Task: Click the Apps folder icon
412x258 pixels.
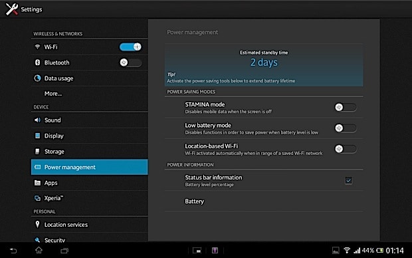Action: [37, 182]
